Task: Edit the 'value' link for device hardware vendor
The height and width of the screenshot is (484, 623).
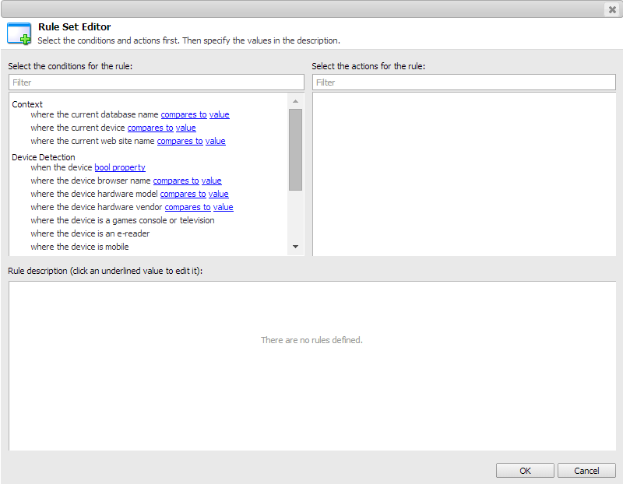Action: click(x=223, y=207)
